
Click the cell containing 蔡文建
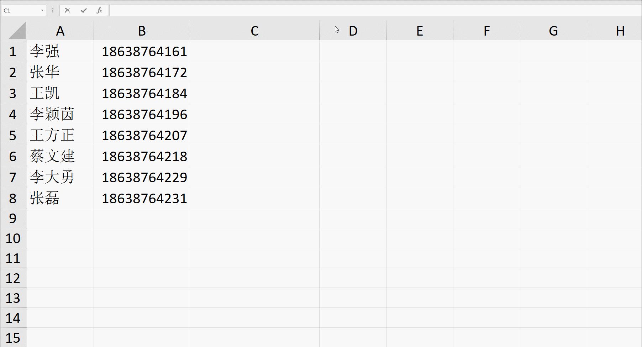[60, 156]
